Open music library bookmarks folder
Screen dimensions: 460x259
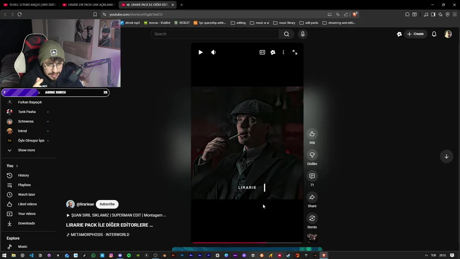[284, 23]
